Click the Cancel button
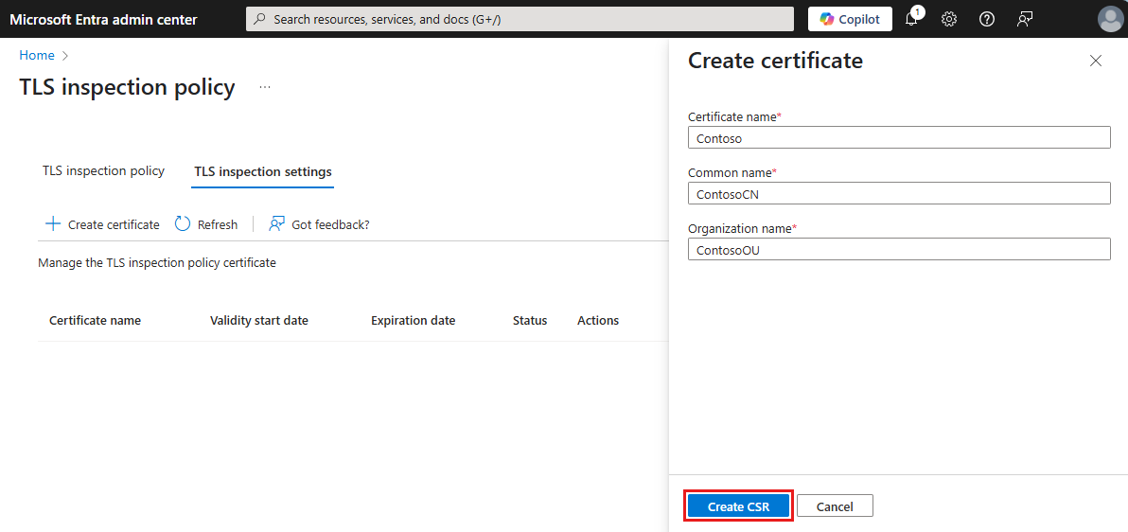Image resolution: width=1128 pixels, height=532 pixels. pos(835,506)
